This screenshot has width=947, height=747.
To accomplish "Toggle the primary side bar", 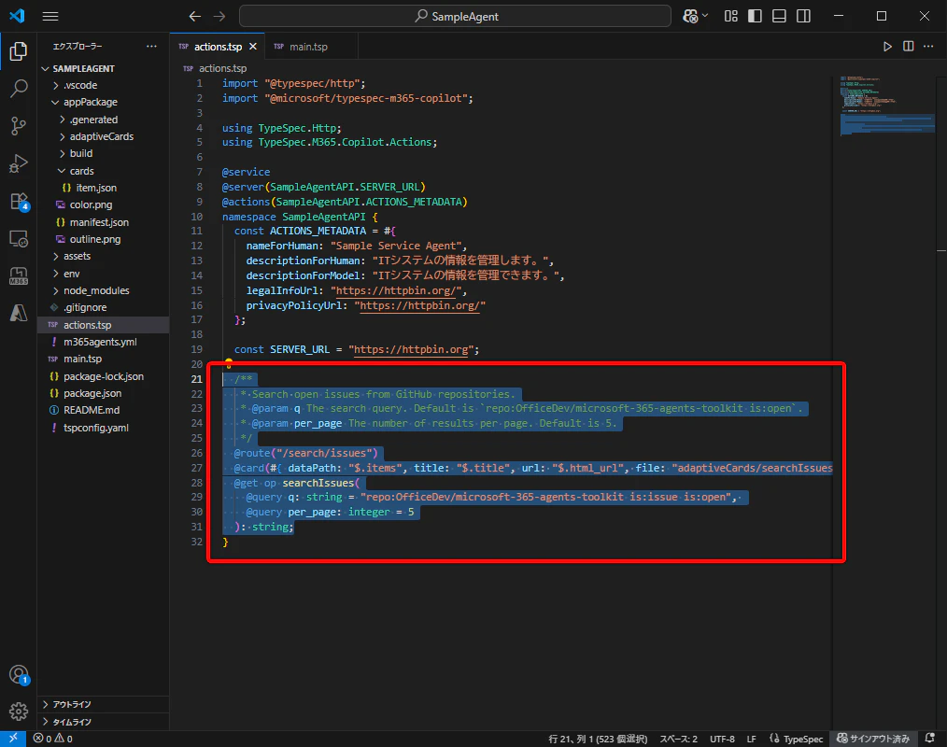I will [x=755, y=16].
